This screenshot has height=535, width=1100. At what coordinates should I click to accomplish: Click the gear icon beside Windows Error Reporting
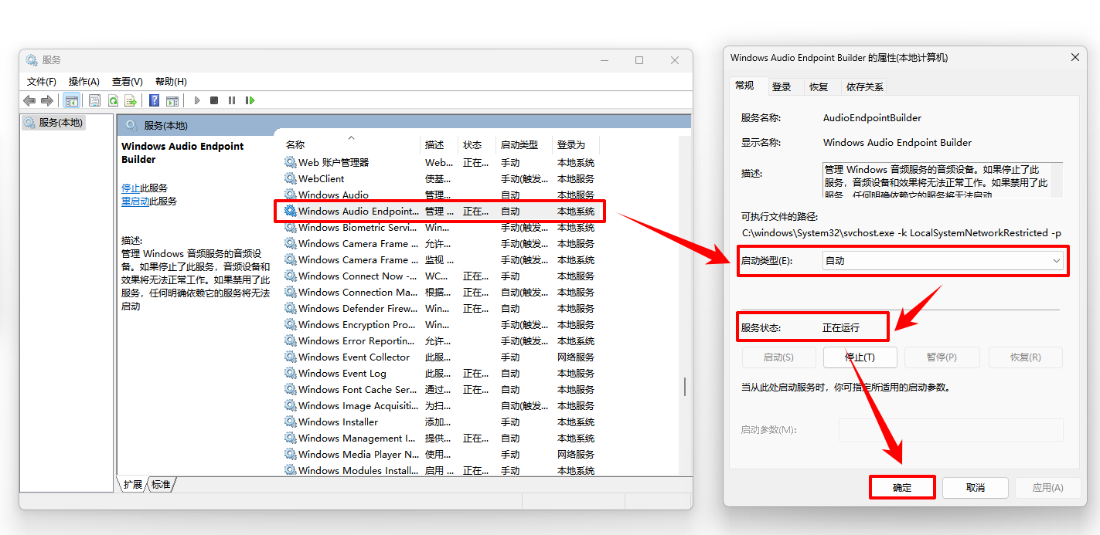click(x=291, y=340)
